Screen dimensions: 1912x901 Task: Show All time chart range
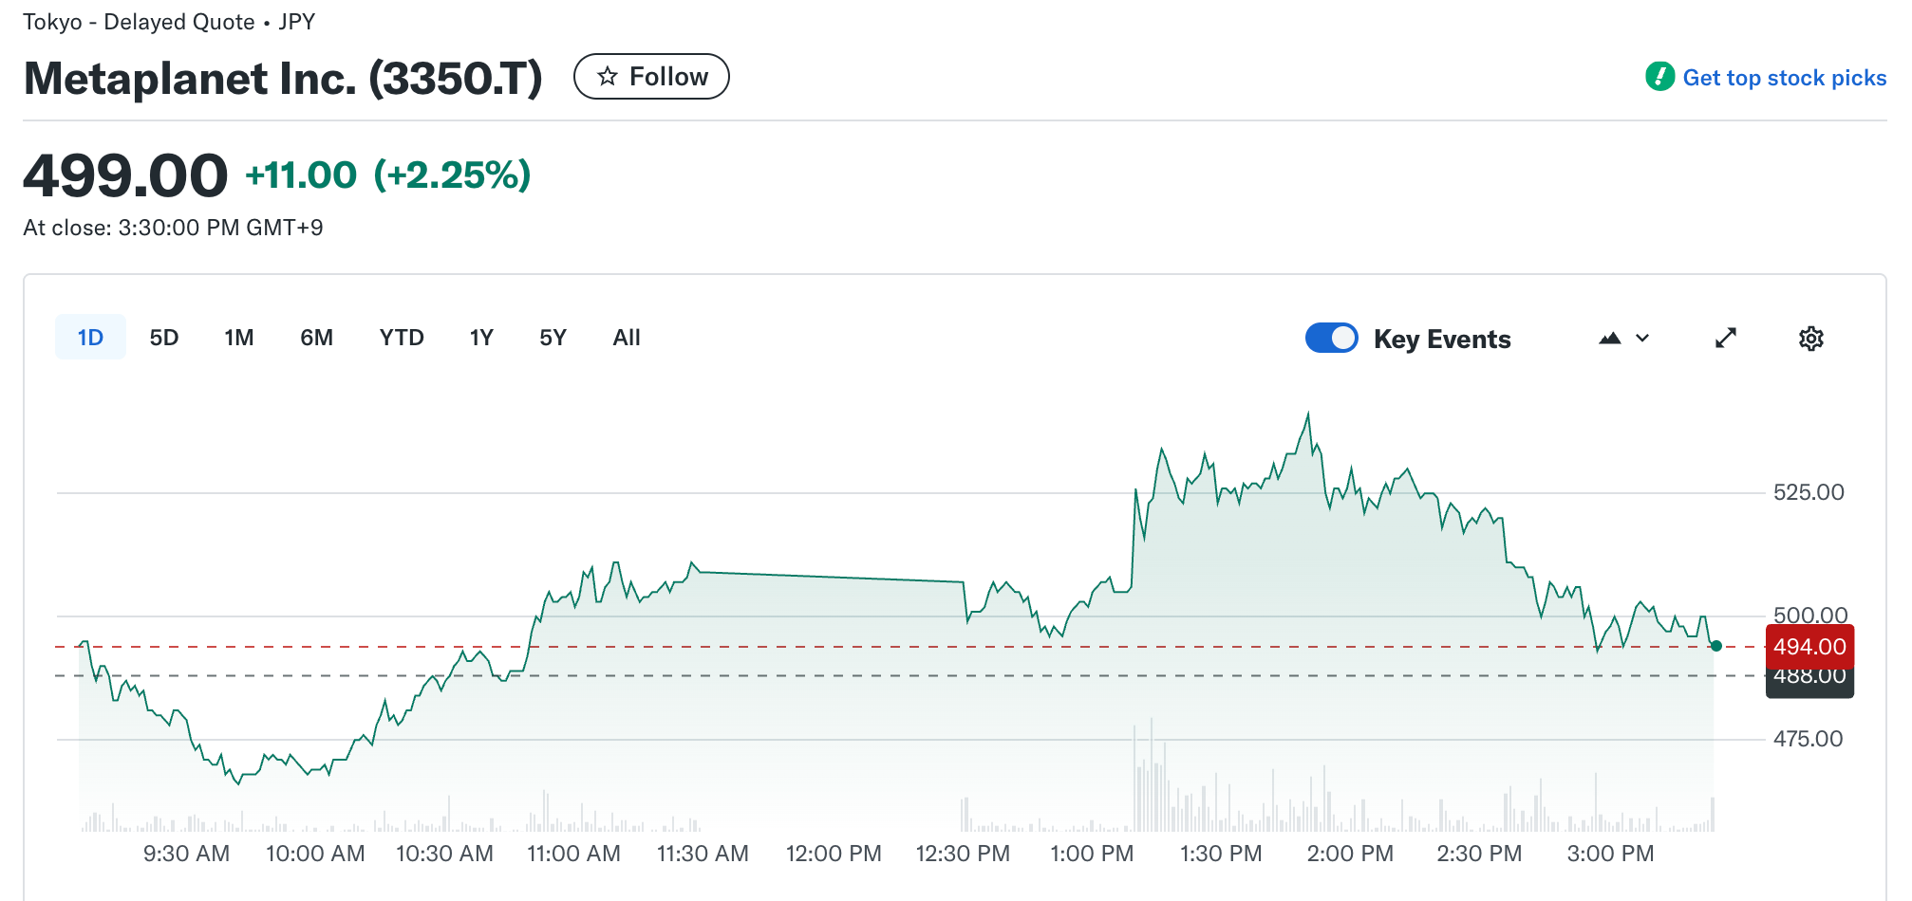click(627, 338)
